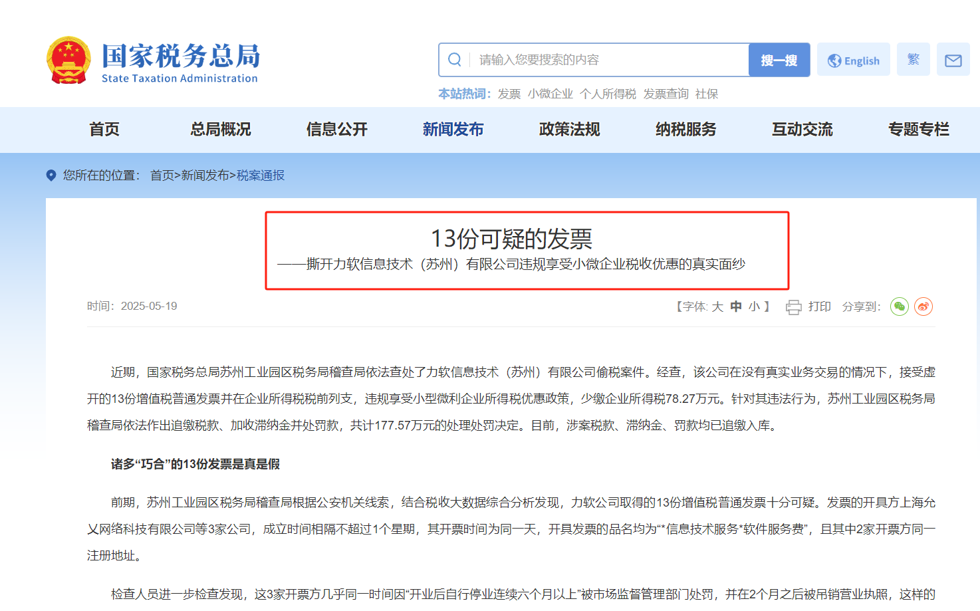Go to 新闻发布 in breadcrumb
This screenshot has height=611, width=980.
[205, 176]
